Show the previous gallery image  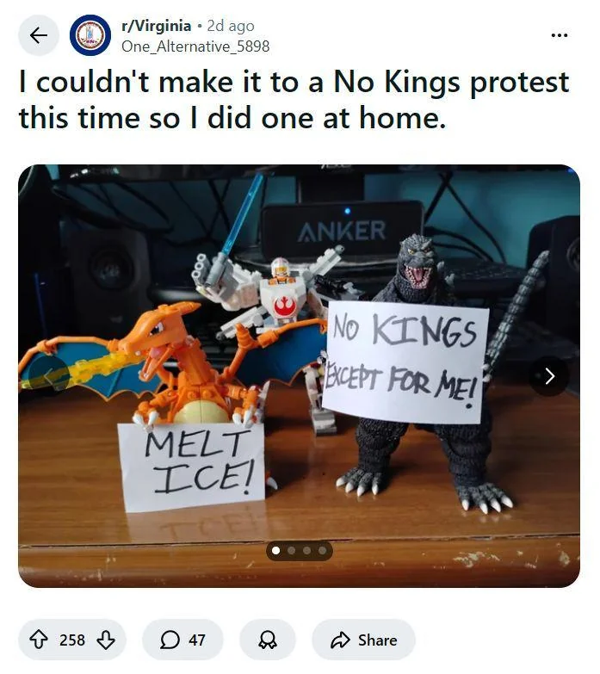point(49,375)
